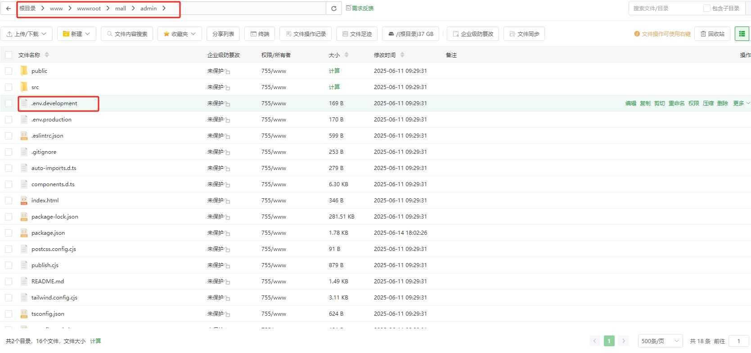Select checkbox for .env.production

[9, 120]
